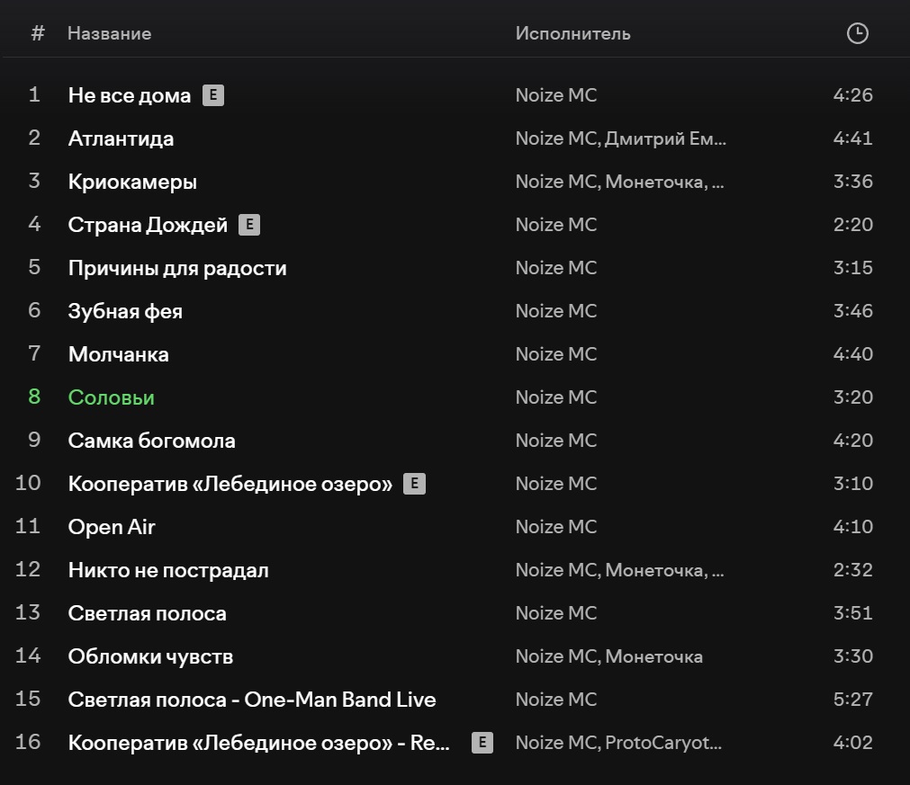Click duration 3:20 of Соловьи
The height and width of the screenshot is (785, 910).
(852, 397)
